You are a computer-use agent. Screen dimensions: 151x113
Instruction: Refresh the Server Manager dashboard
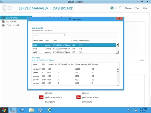(112, 8)
